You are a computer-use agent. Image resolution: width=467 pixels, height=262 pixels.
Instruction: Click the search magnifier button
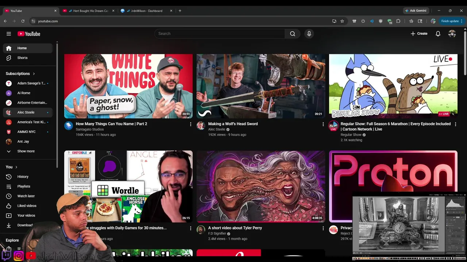[x=293, y=34]
